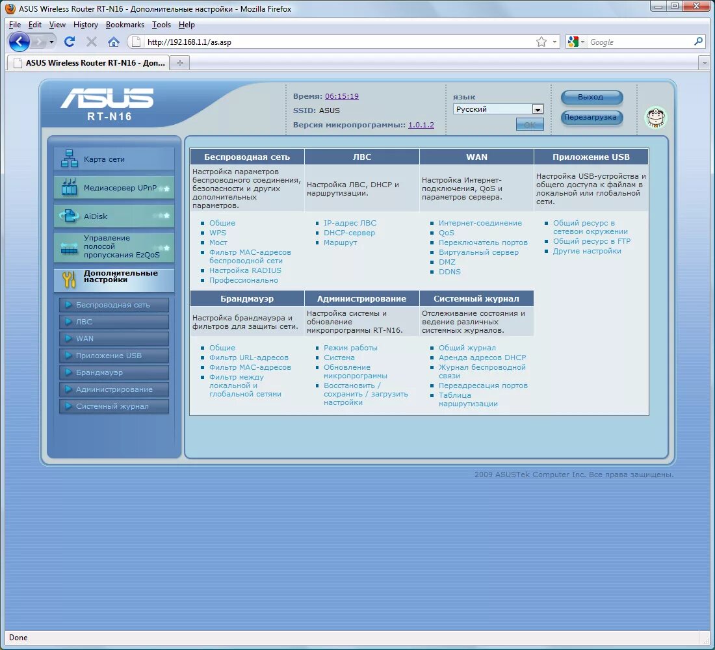Click the Firefox back arrow button

click(x=19, y=42)
